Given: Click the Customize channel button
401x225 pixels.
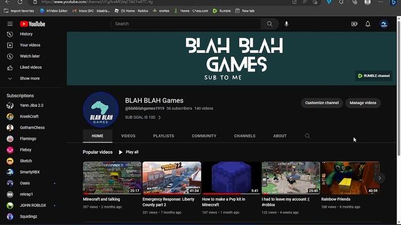Looking at the screenshot, I should coord(321,103).
